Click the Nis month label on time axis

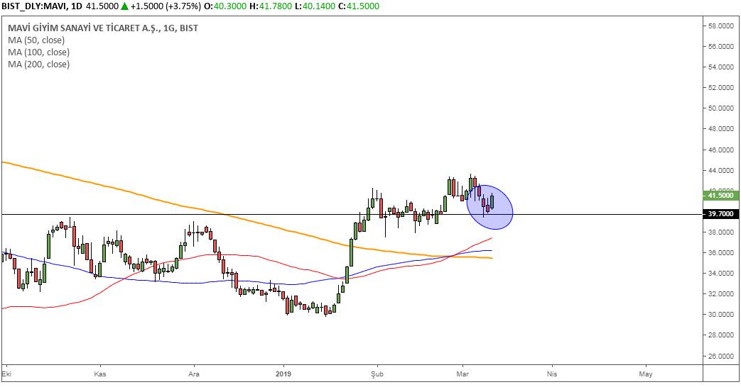pos(552,374)
